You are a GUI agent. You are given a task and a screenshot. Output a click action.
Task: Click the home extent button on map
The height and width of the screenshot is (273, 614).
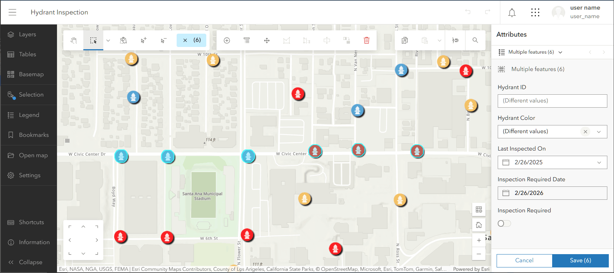(479, 225)
